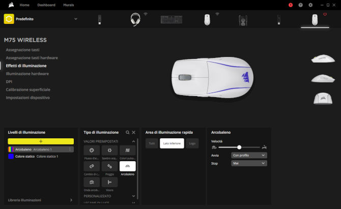Collapse the VALORI PREIMPOSTATI section
The width and height of the screenshot is (341, 209).
[133, 141]
